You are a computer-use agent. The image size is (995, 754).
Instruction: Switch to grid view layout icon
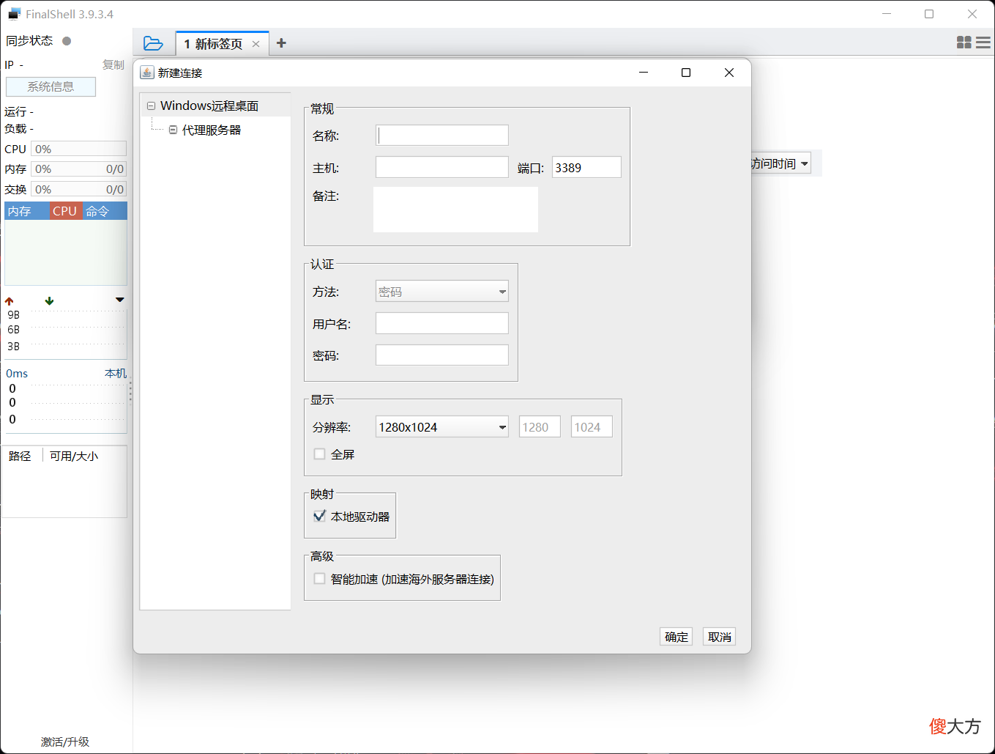964,42
